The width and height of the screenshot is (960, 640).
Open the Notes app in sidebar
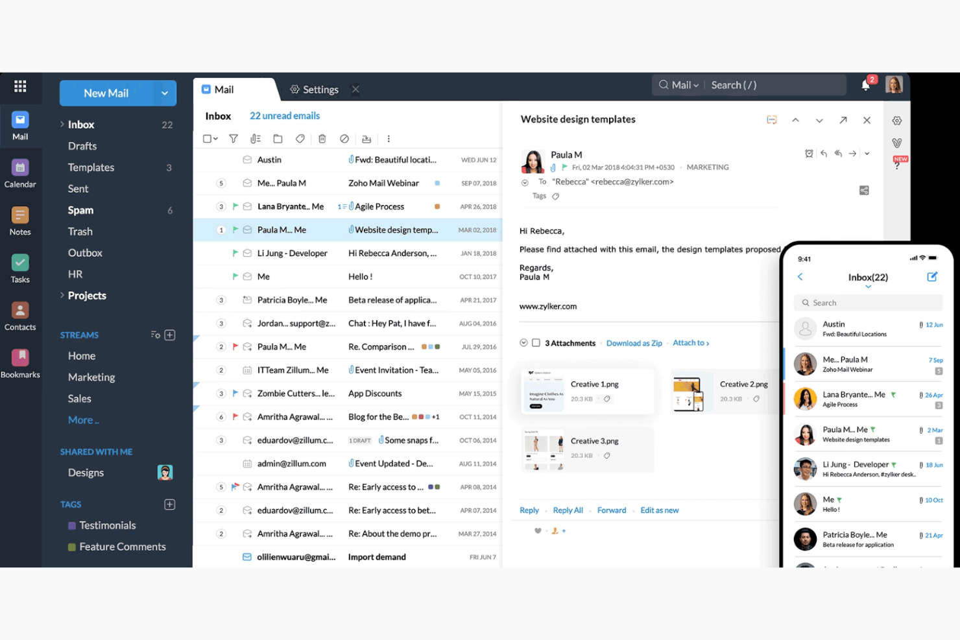point(20,221)
